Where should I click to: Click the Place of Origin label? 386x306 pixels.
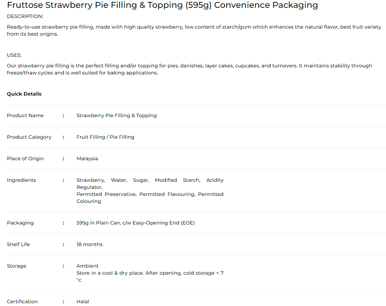[x=25, y=159]
